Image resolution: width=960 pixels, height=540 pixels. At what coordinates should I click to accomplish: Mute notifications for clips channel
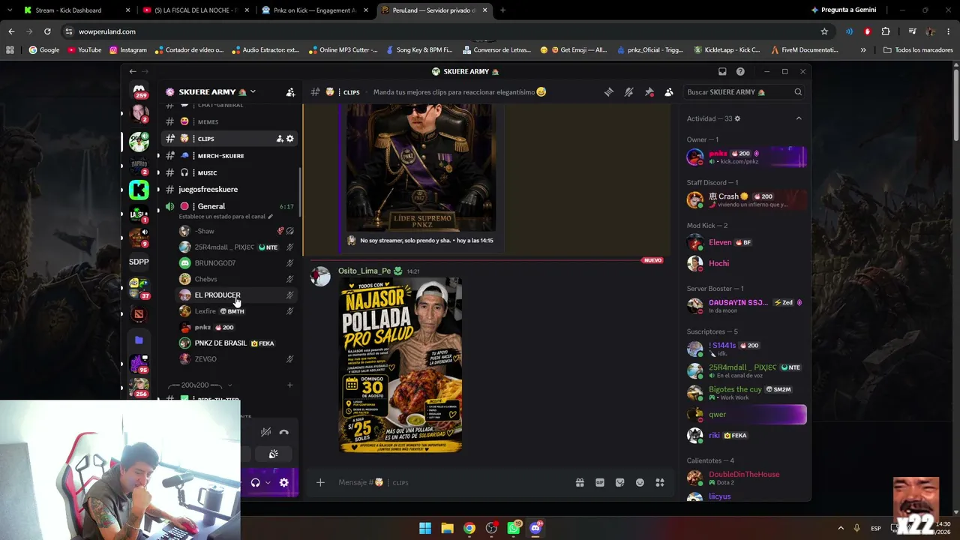[x=629, y=92]
